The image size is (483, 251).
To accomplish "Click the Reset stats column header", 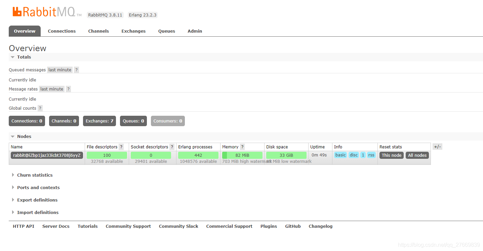I will pyautogui.click(x=391, y=147).
